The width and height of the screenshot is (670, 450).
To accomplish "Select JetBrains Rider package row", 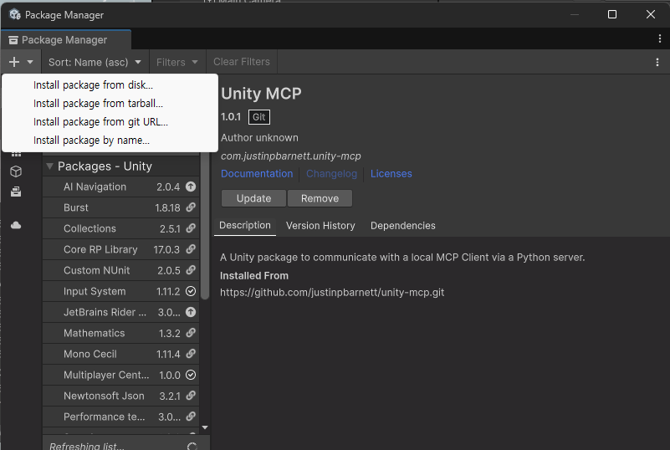I will 121,312.
